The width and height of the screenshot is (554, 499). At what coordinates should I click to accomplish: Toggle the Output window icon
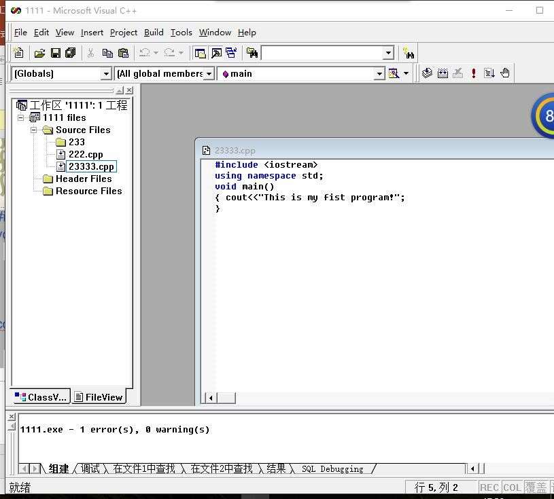(x=216, y=53)
